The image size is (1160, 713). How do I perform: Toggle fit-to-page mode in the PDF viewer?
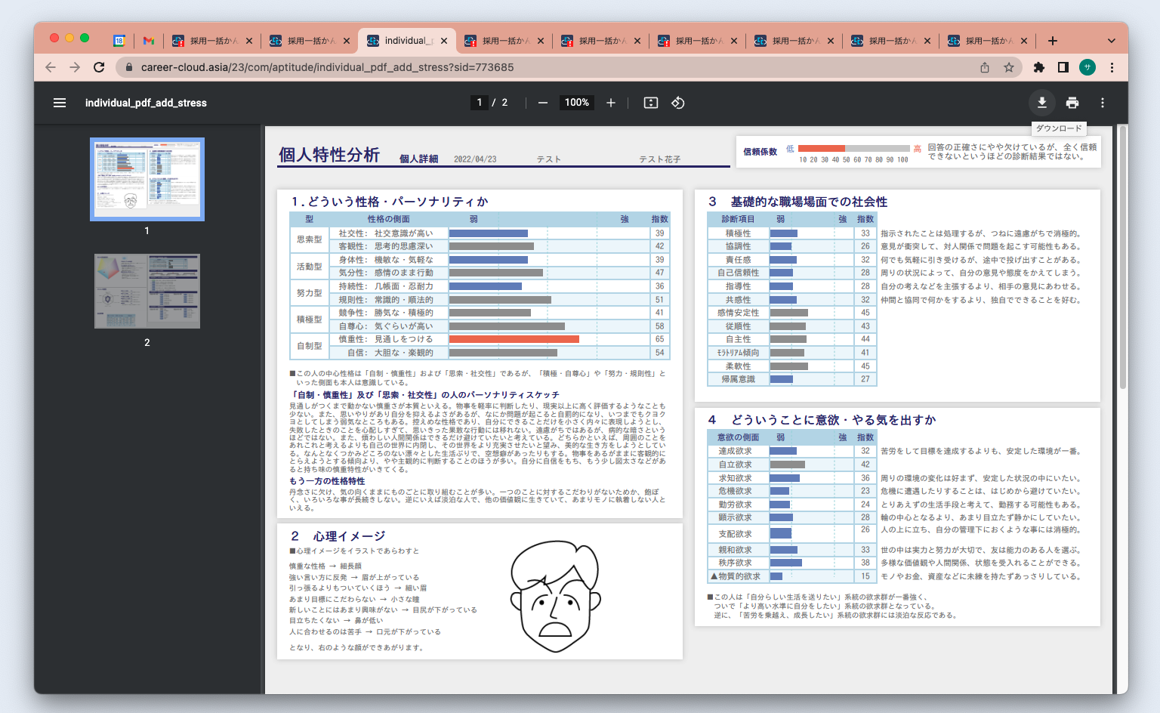point(650,102)
